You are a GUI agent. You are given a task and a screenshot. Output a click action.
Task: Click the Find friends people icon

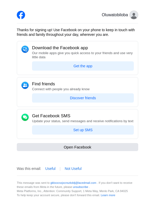click(x=25, y=85)
